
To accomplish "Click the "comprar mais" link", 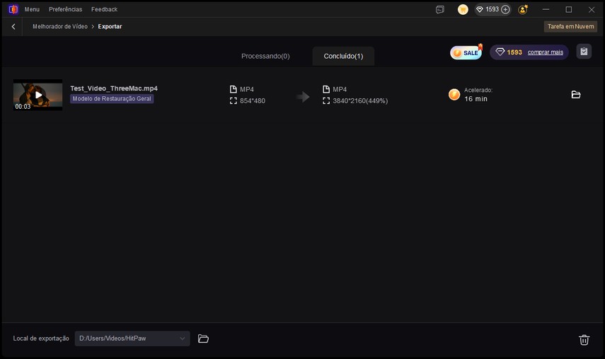I will [545, 52].
